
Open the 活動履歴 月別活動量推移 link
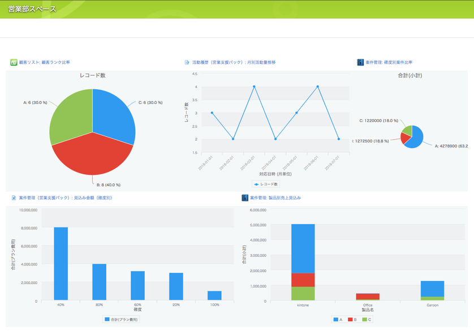[234, 62]
